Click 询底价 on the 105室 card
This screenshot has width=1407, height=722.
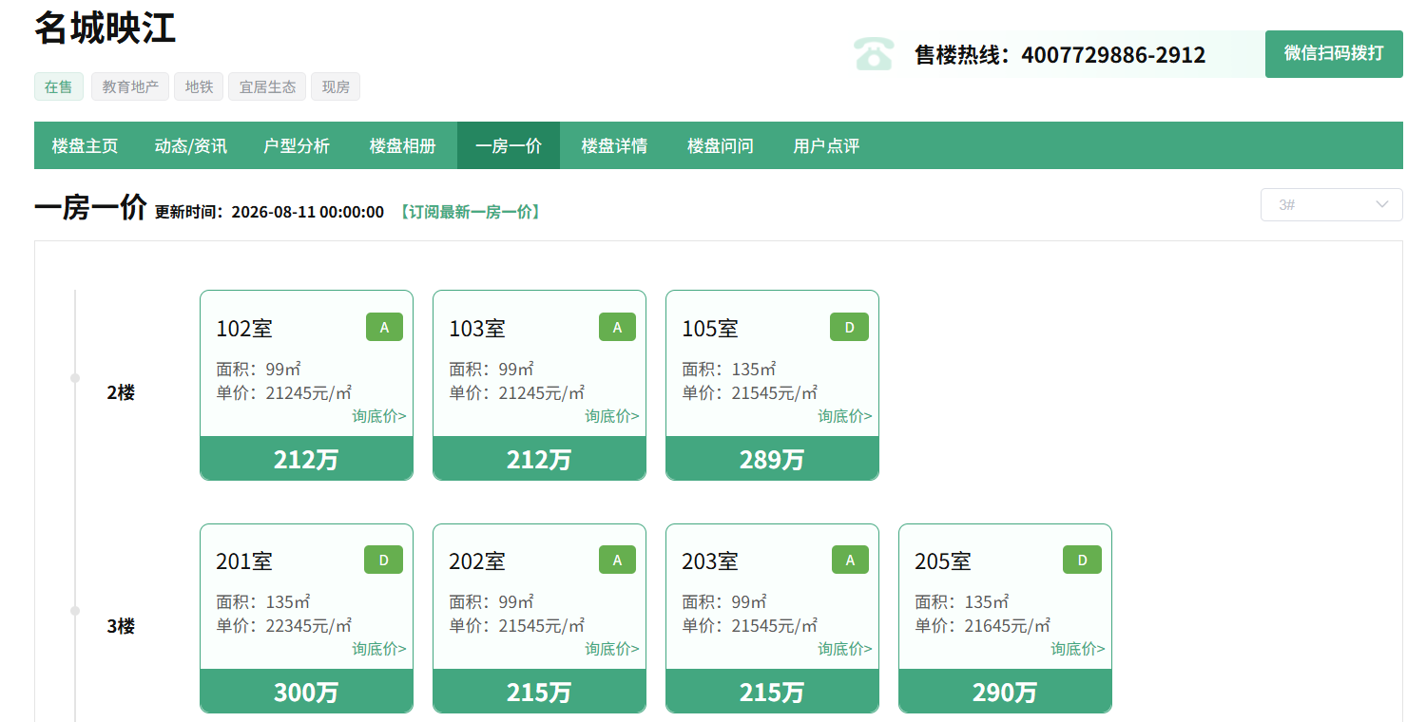845,416
